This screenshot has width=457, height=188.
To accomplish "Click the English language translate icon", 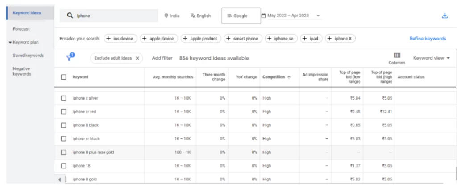I will pyautogui.click(x=193, y=16).
